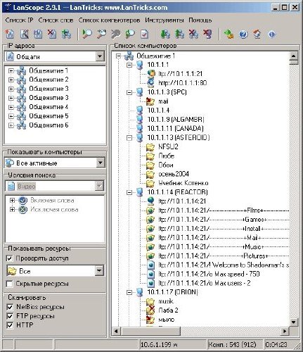The image size is (303, 352).
Task: Click the save list floppy icon
Action: pyautogui.click(x=38, y=34)
